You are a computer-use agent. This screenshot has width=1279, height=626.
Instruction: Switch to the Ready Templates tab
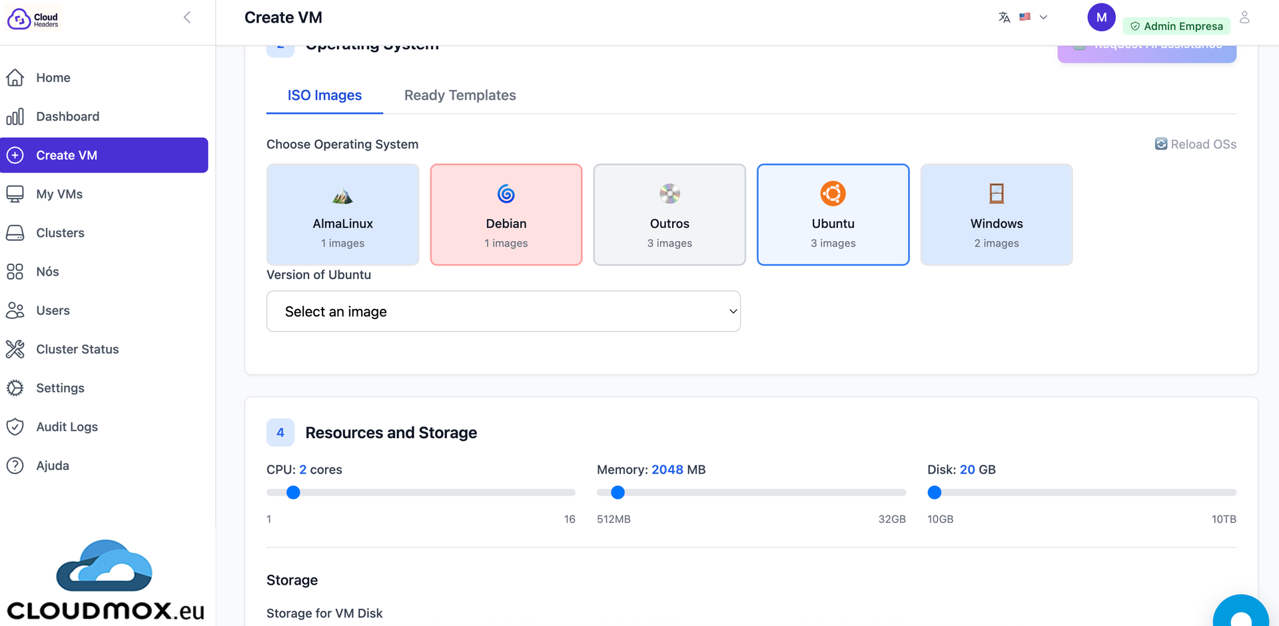(460, 95)
